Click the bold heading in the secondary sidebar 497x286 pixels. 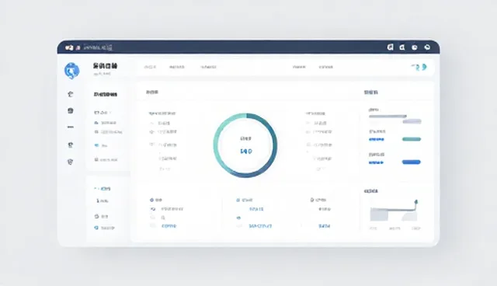[106, 95]
